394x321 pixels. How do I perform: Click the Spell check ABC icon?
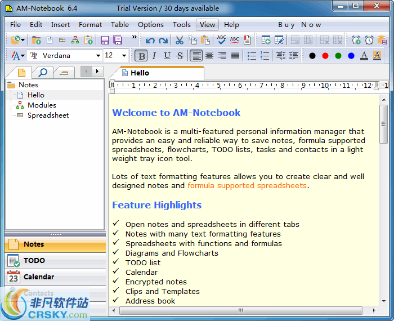[222, 40]
